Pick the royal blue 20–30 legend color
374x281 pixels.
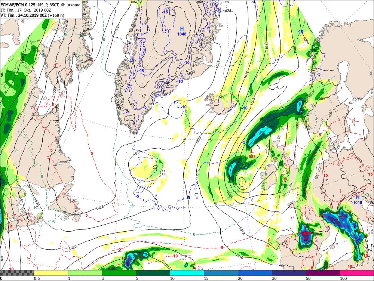[255, 273]
